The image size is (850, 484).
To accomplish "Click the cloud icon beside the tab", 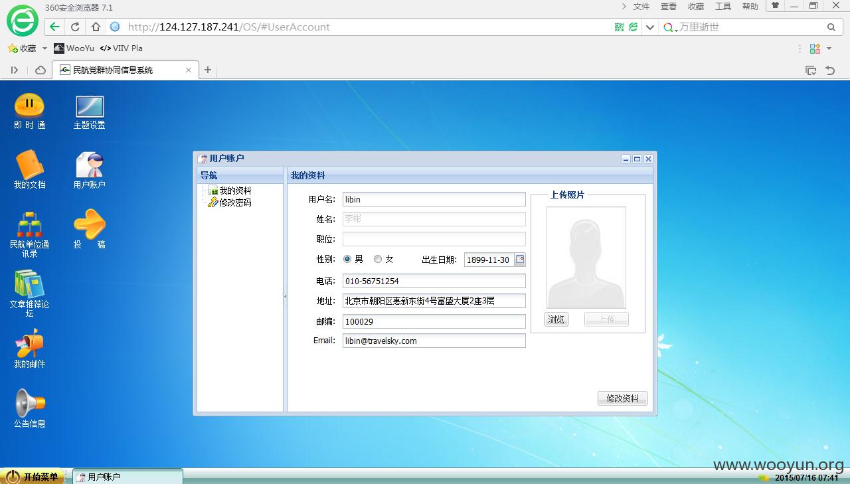I will tap(41, 70).
